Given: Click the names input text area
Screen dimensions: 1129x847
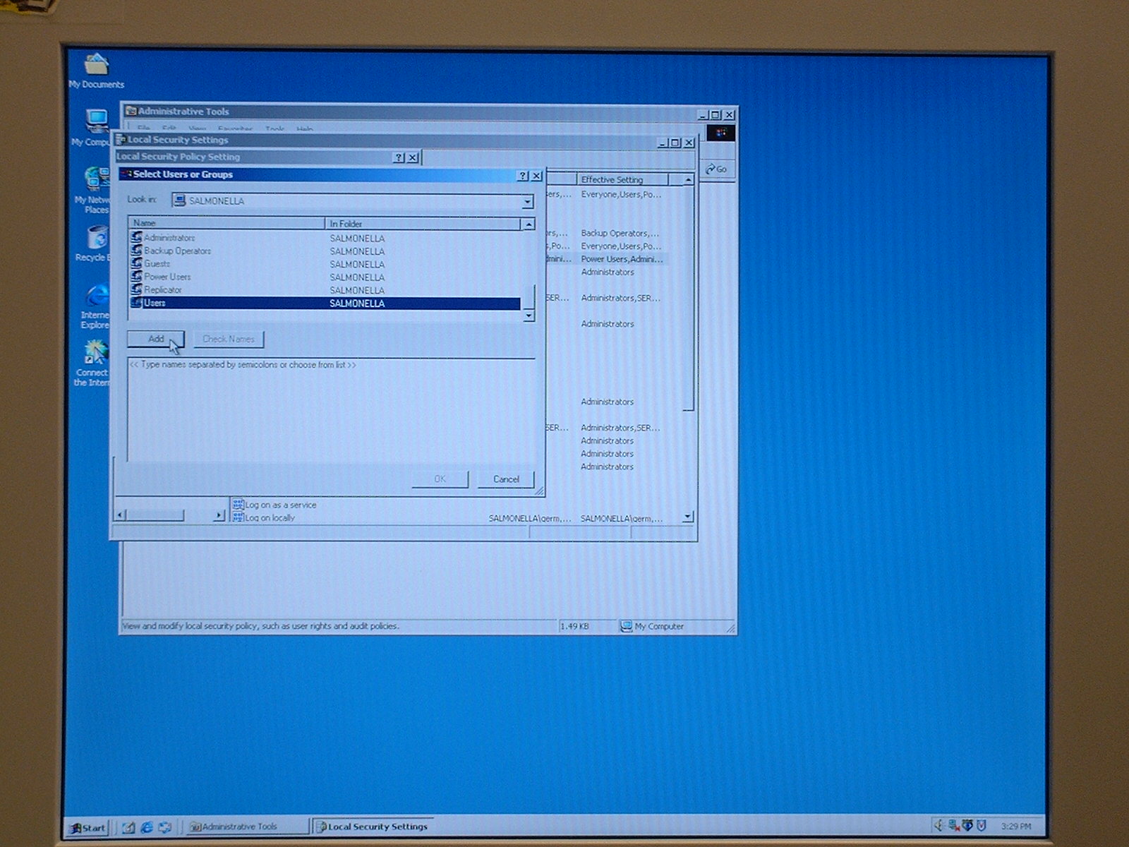Looking at the screenshot, I should [330, 409].
